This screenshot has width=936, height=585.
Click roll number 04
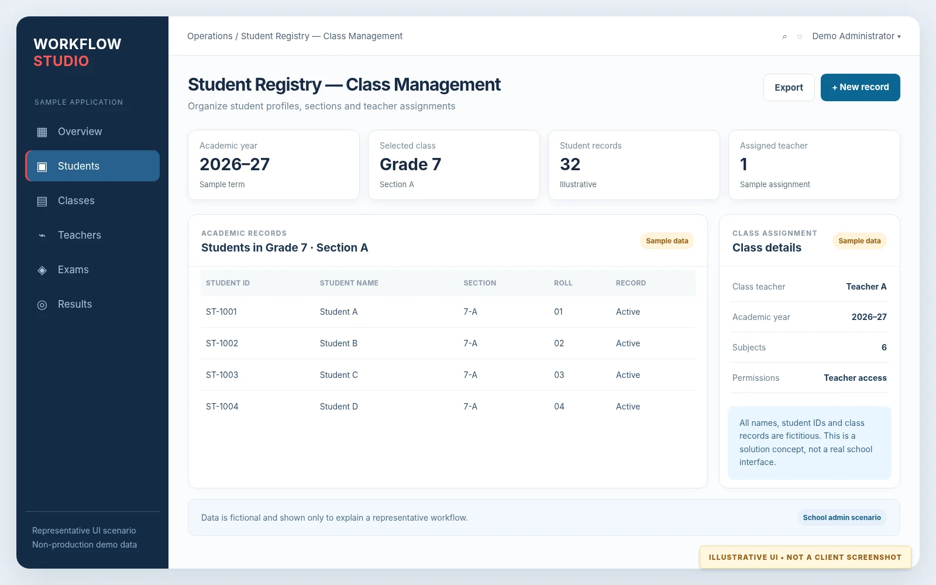559,407
